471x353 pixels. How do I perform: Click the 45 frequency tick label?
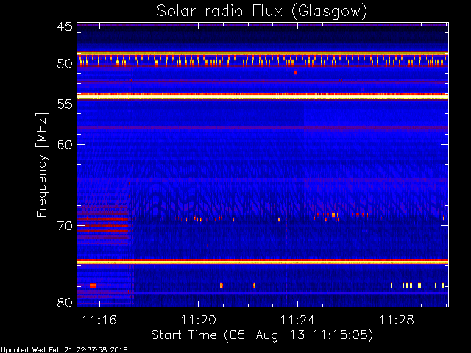point(65,26)
